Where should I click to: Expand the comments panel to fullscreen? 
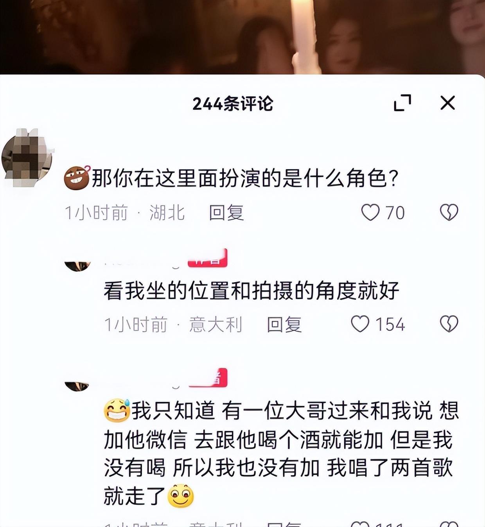(402, 103)
